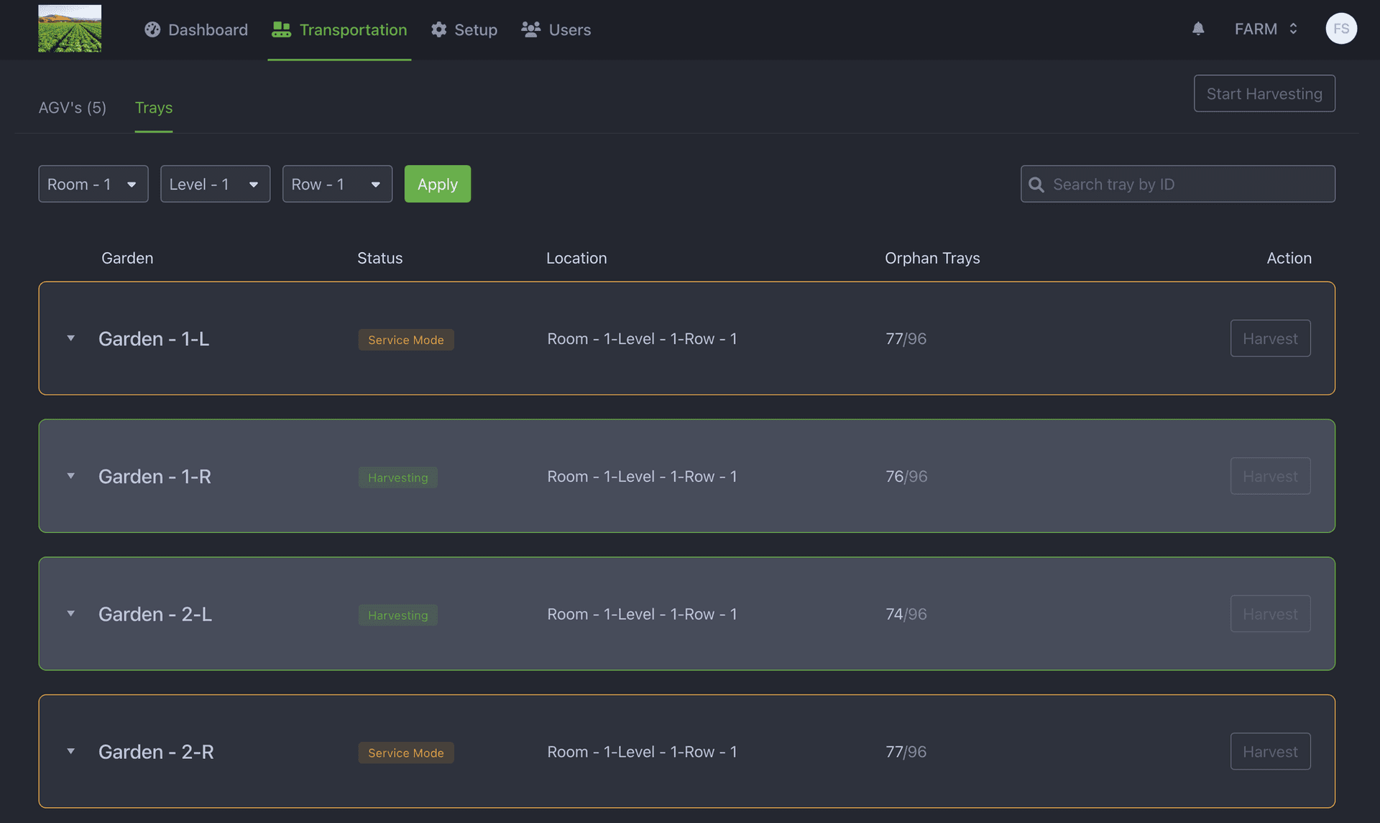Click the FS user avatar
1380x823 pixels.
tap(1340, 29)
